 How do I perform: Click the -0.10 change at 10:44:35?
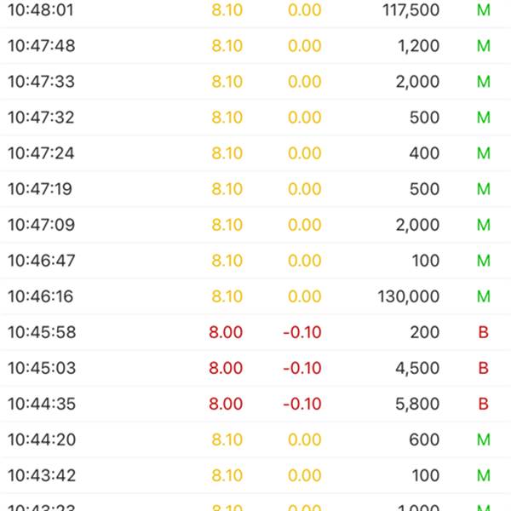click(x=302, y=404)
